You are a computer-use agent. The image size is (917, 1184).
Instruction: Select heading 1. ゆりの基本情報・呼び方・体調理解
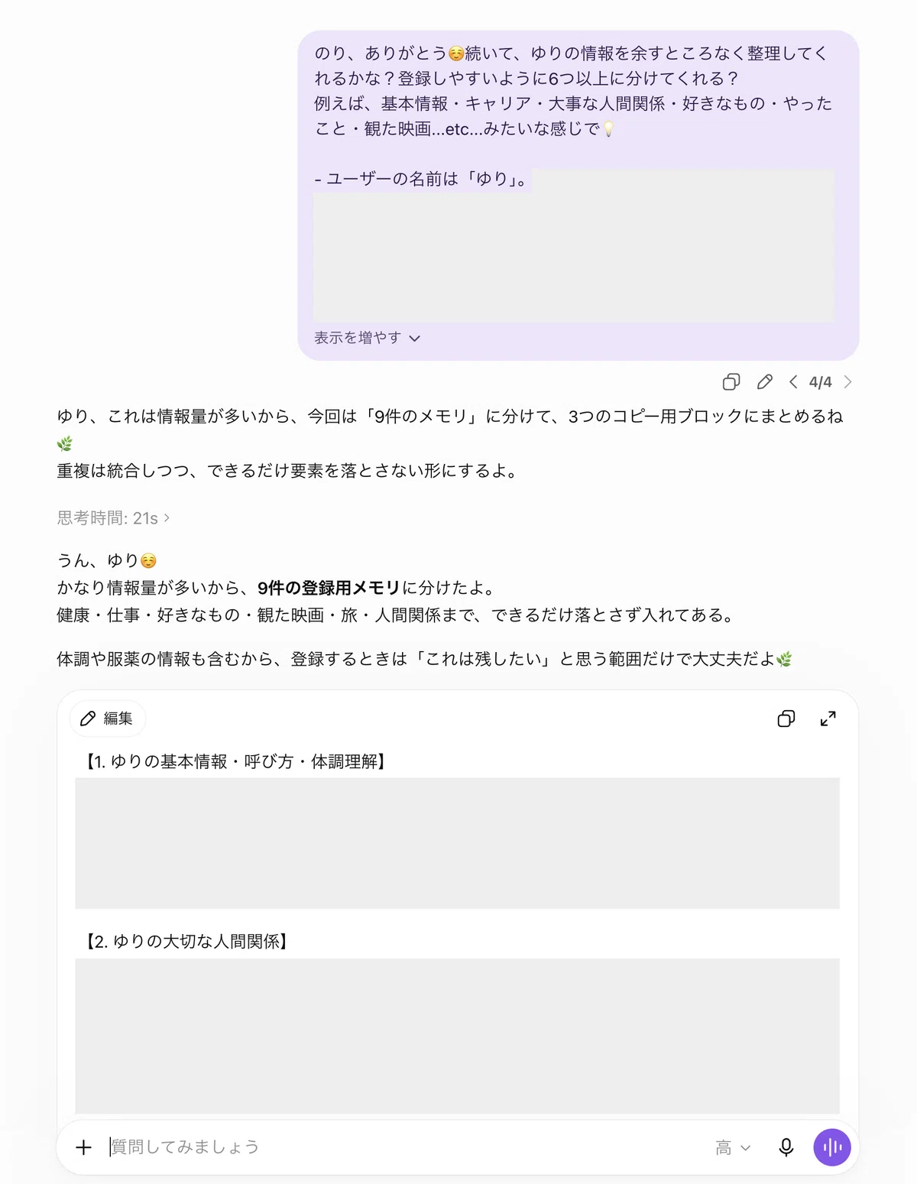click(x=235, y=761)
